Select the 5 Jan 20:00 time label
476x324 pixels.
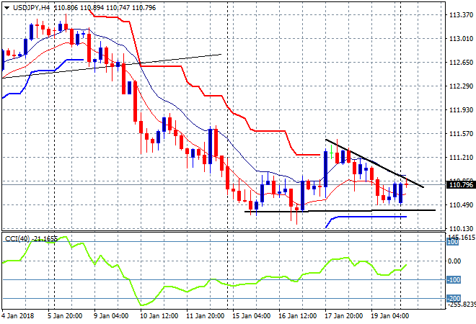65,315
